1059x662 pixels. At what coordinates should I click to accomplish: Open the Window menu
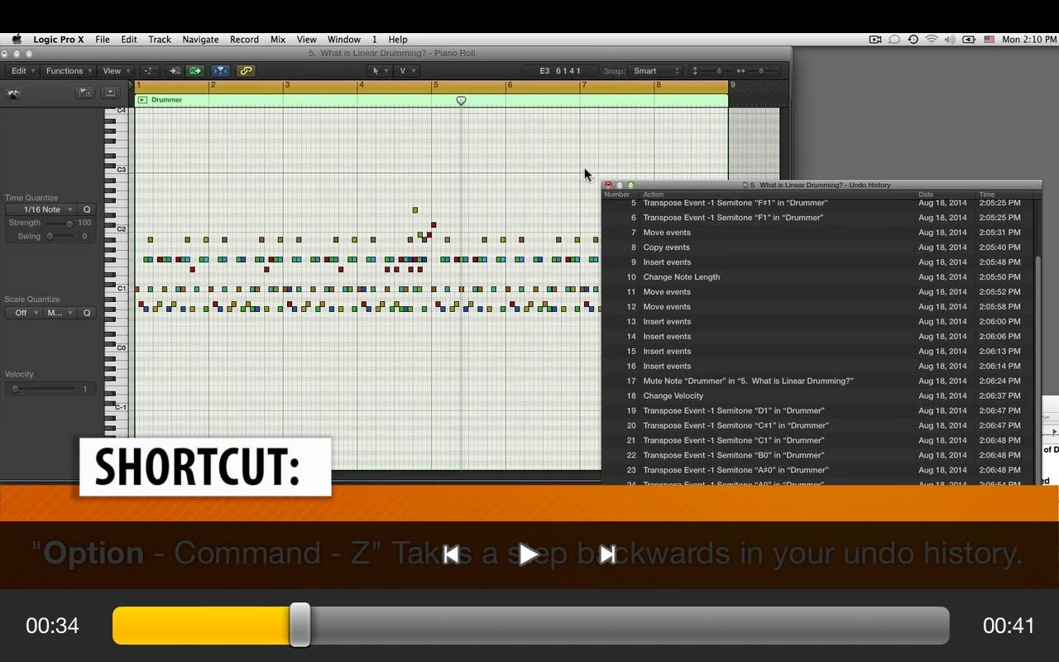[x=343, y=39]
